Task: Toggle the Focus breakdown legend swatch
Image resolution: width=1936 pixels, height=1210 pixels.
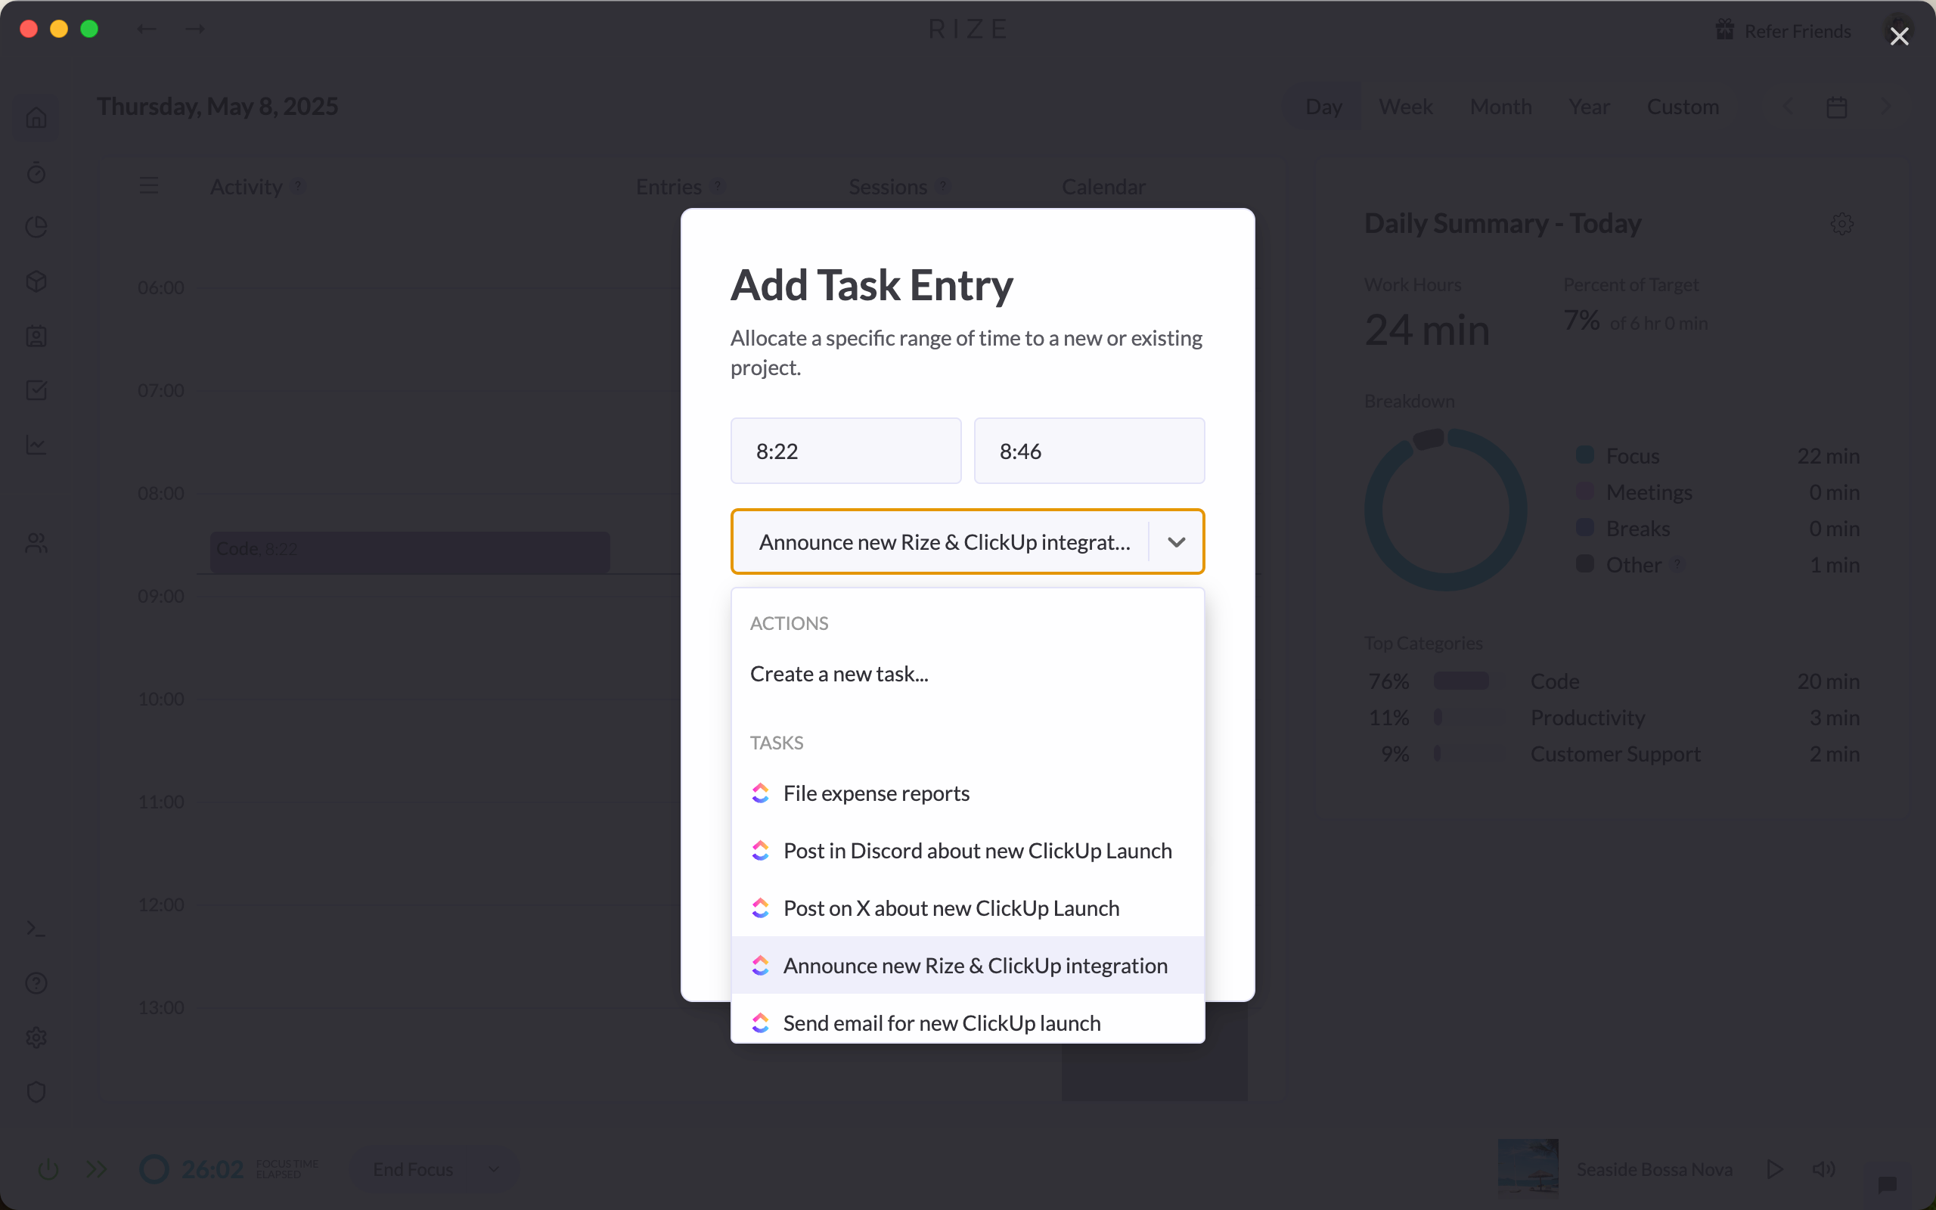Action: tap(1584, 454)
